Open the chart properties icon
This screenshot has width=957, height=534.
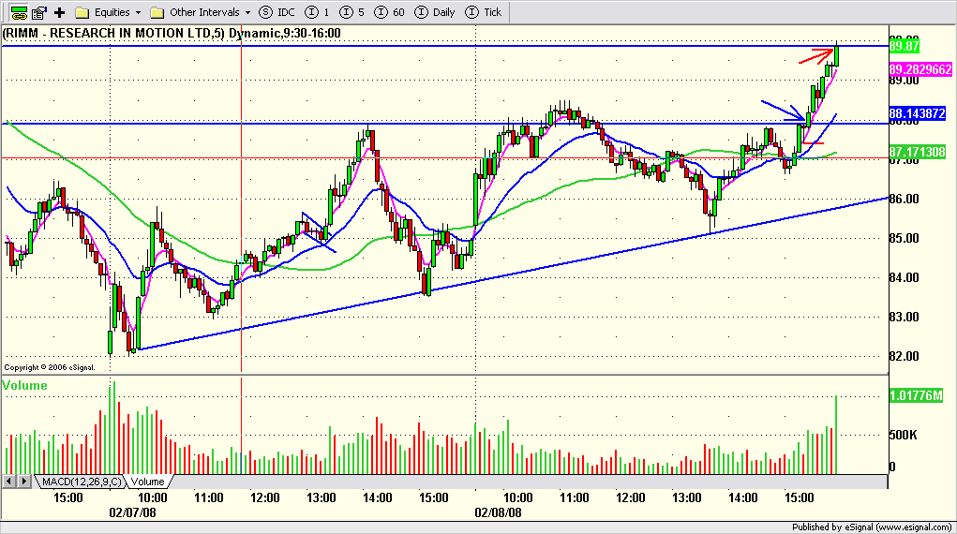39,12
